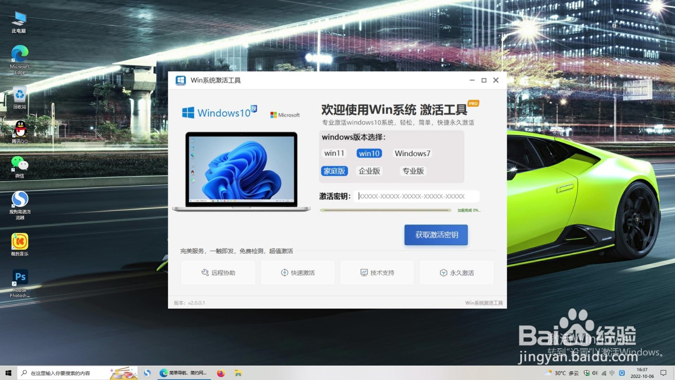Select the Windows7 version option
This screenshot has height=380, width=675.
tap(412, 153)
